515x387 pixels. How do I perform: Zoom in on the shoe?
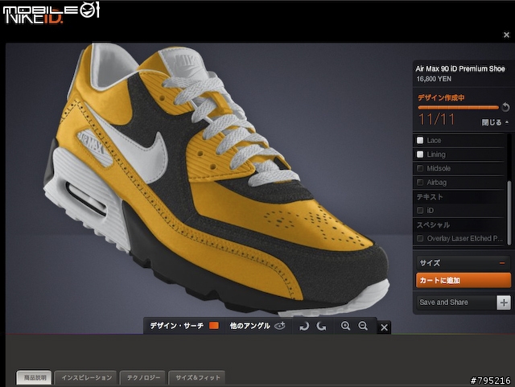click(x=345, y=326)
